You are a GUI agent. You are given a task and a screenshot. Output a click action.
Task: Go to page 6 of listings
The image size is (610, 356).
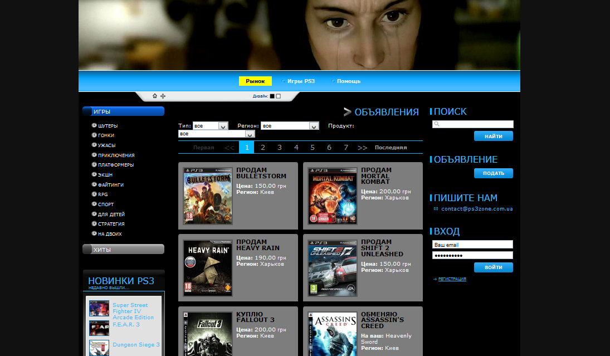329,148
